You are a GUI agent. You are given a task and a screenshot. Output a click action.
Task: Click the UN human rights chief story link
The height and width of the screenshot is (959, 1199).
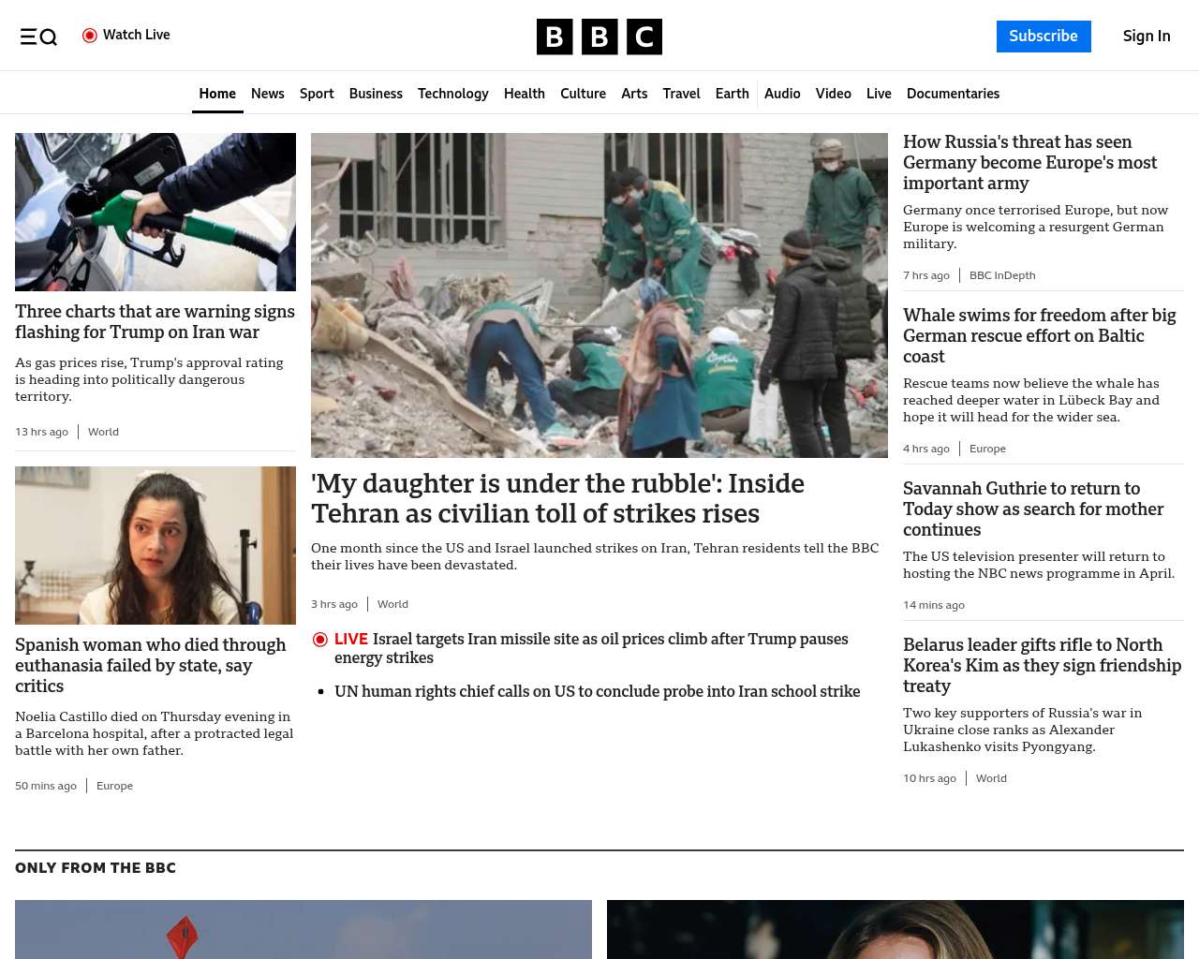(x=597, y=691)
